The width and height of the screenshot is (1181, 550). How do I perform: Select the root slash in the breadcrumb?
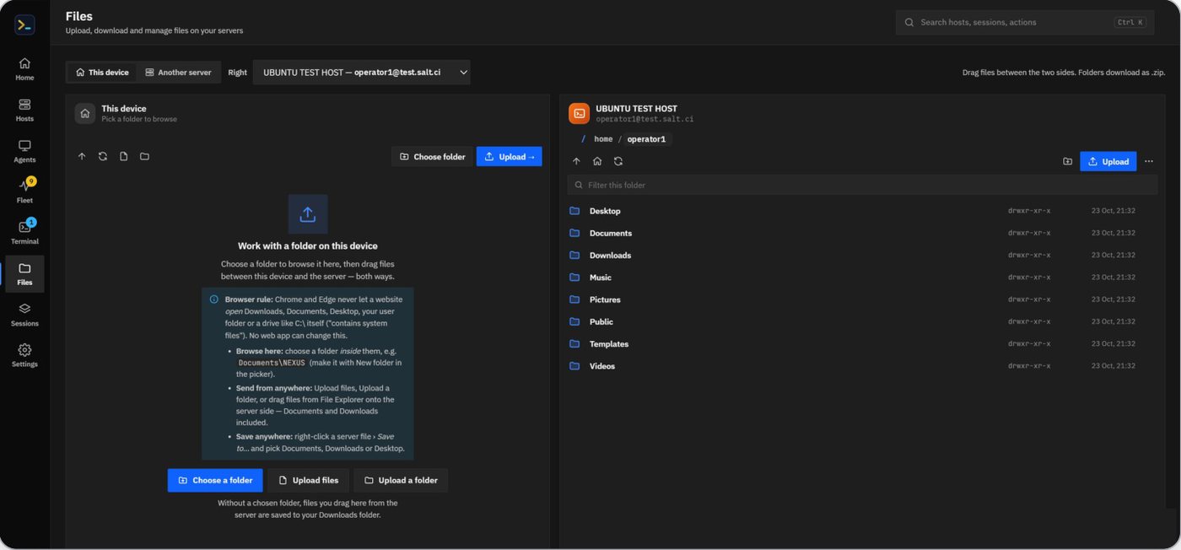tap(583, 139)
